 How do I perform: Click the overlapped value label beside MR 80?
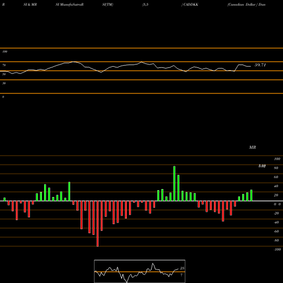click(262, 166)
